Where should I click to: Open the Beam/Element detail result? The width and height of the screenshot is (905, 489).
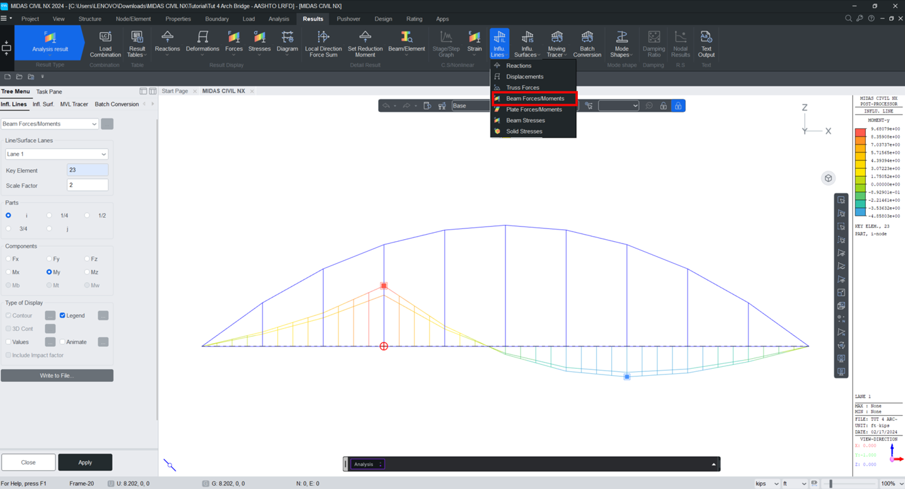click(x=406, y=43)
